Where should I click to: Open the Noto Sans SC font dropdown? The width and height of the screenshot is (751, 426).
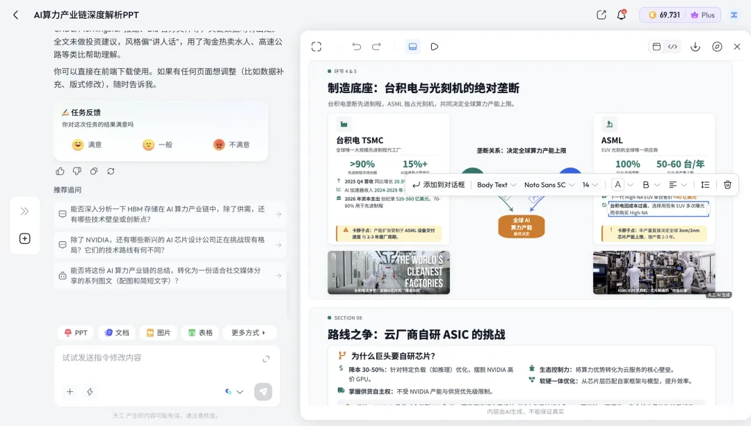(x=549, y=185)
